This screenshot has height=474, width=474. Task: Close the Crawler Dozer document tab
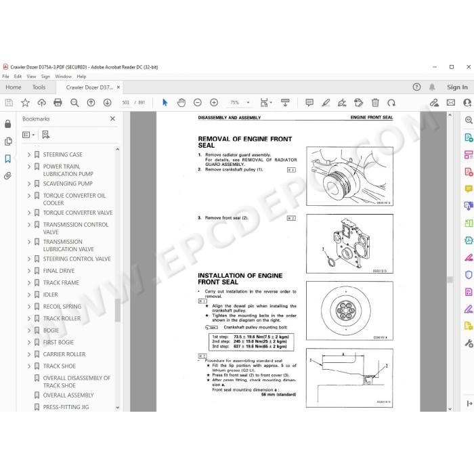118,87
